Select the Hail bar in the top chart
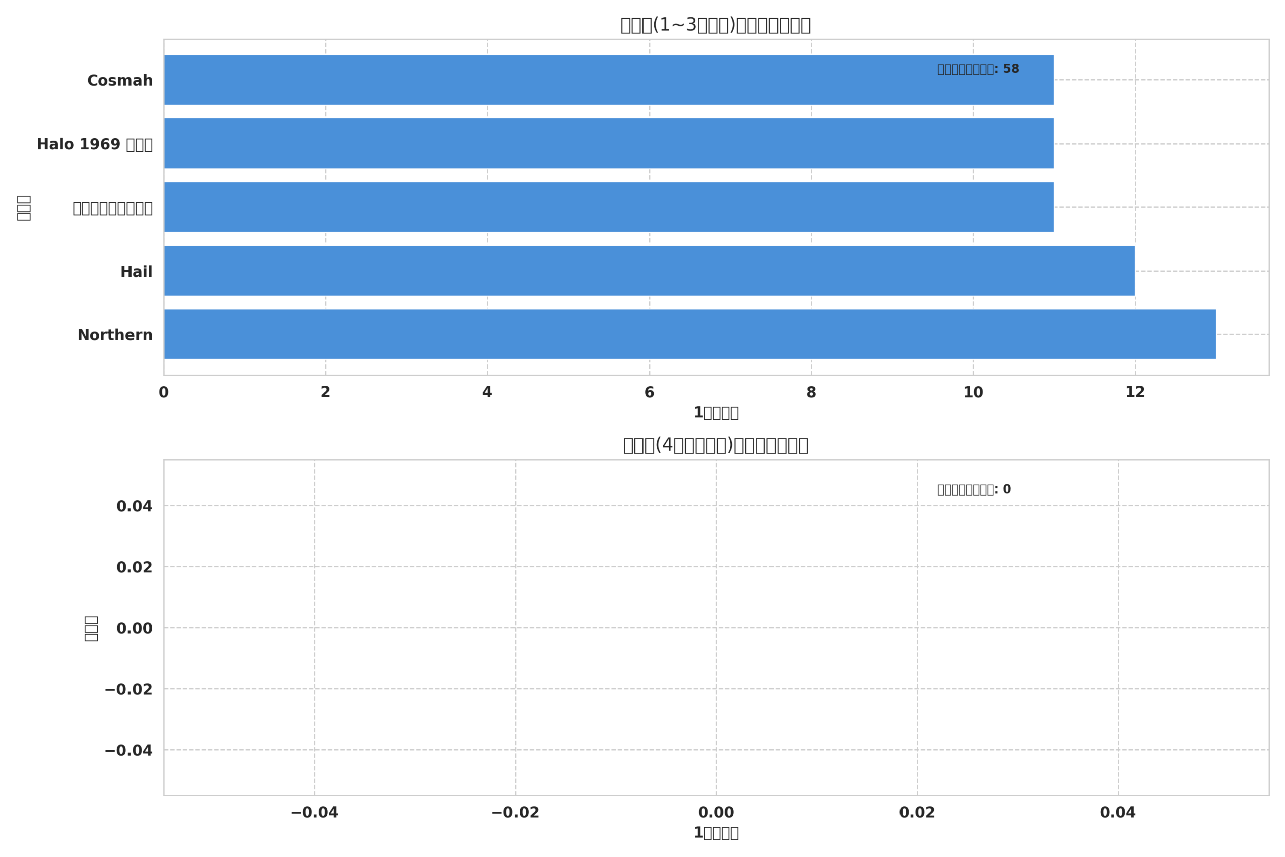 tap(649, 271)
